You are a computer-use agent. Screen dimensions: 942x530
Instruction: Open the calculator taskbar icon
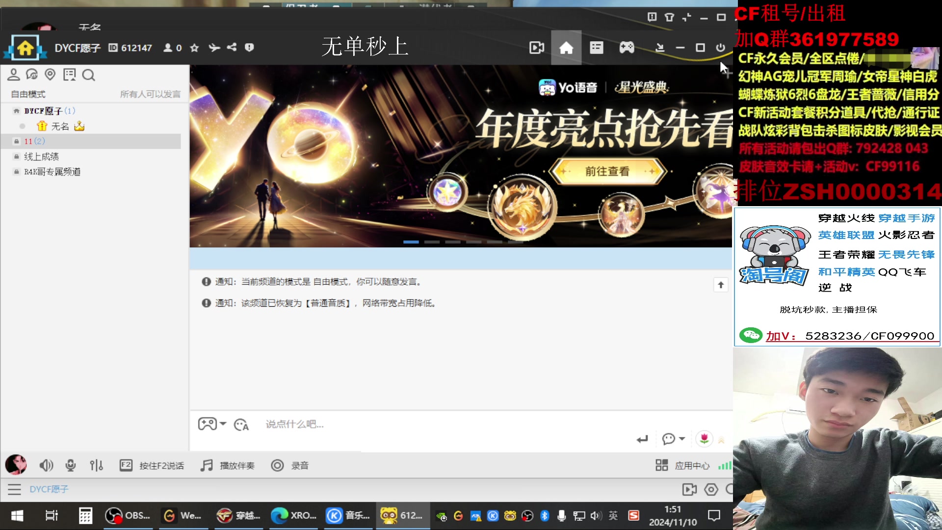[85, 516]
